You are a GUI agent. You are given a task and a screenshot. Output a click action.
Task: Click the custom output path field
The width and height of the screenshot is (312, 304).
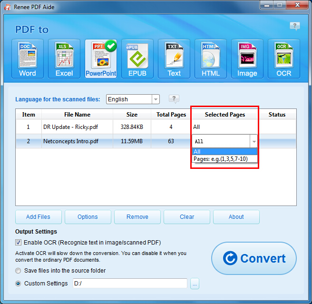click(129, 284)
